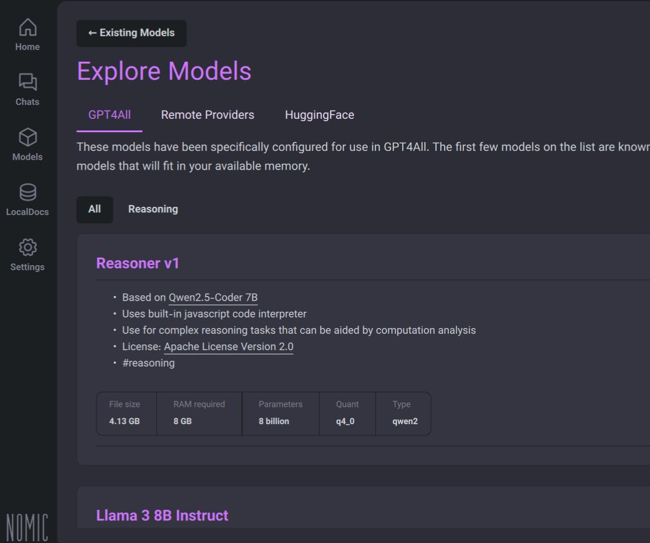
Task: Go back to Existing Models
Action: coord(131,33)
